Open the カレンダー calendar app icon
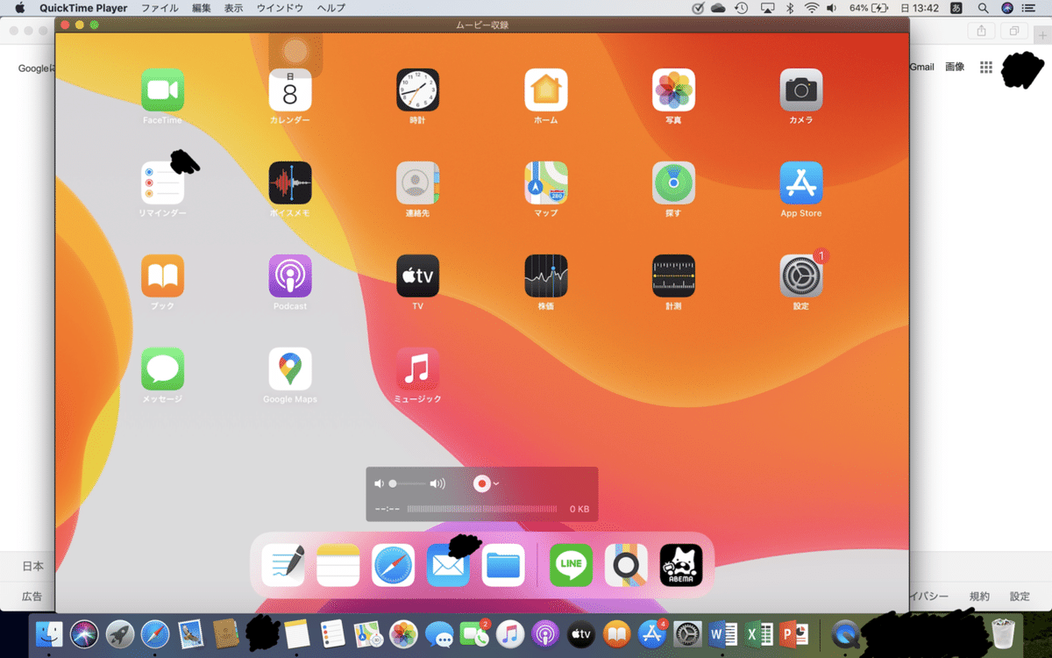 290,89
